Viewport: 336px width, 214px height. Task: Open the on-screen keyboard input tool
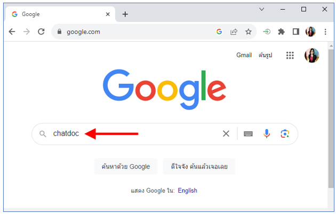(248, 134)
